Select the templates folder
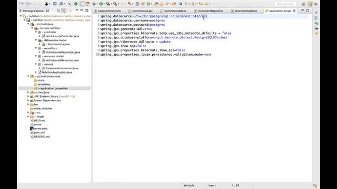 [x=44, y=85]
